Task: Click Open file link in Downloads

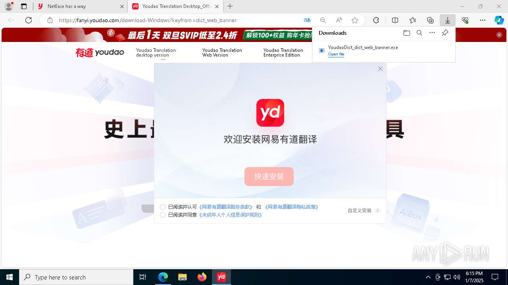Action: coord(336,54)
